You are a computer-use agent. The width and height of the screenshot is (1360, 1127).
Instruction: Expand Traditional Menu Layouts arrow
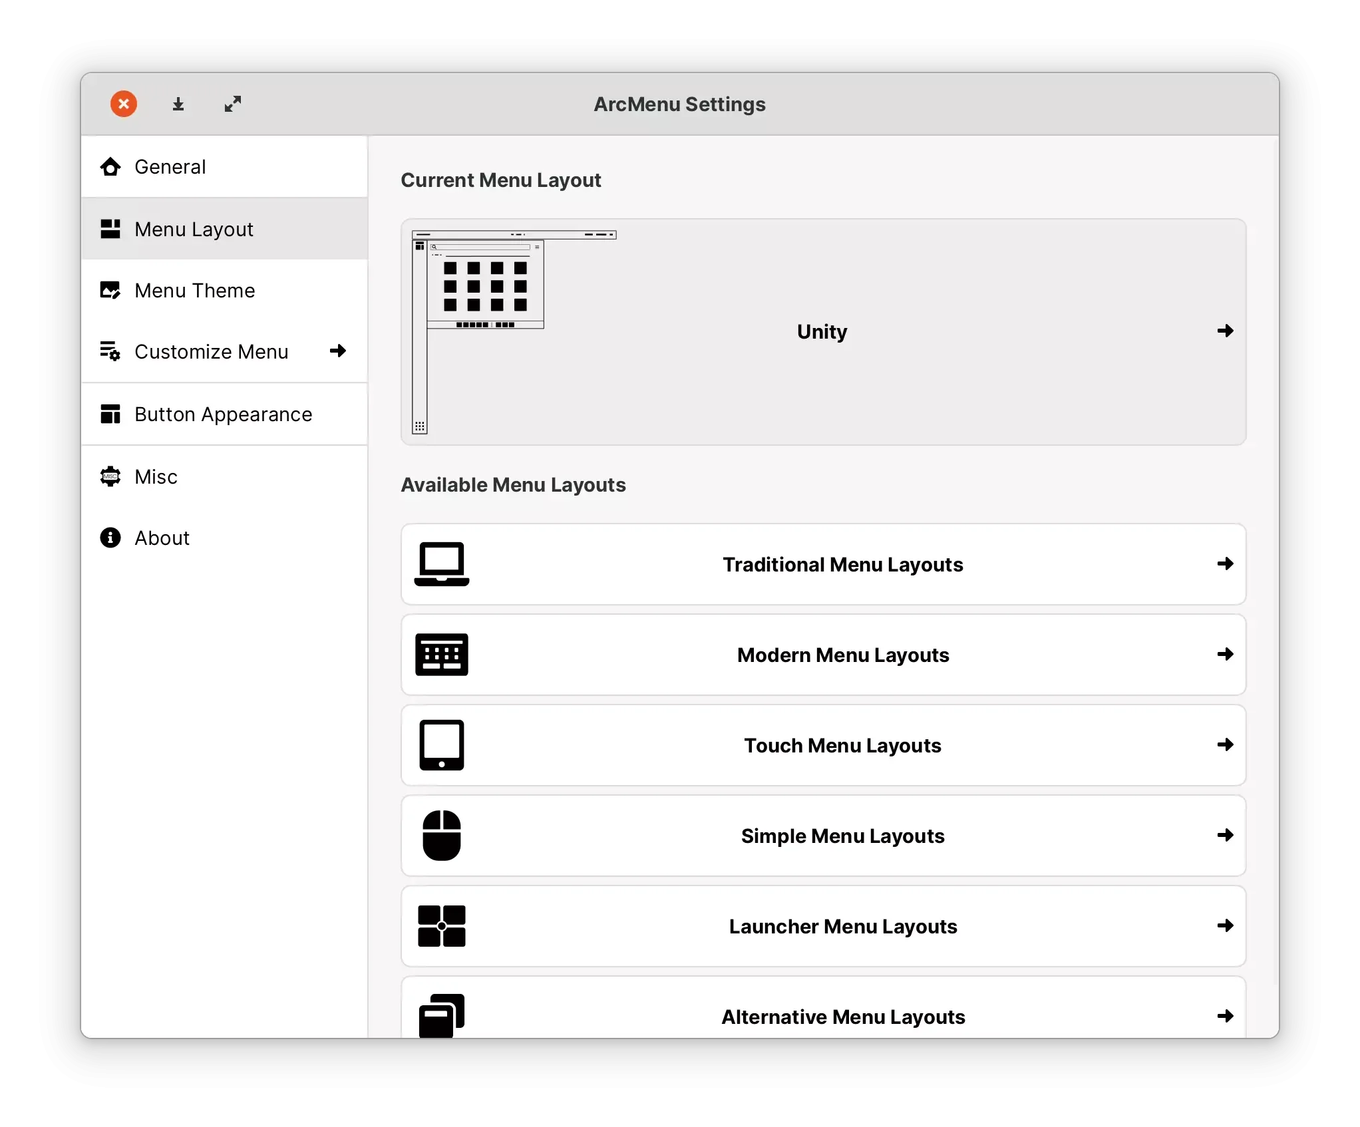click(x=1226, y=563)
